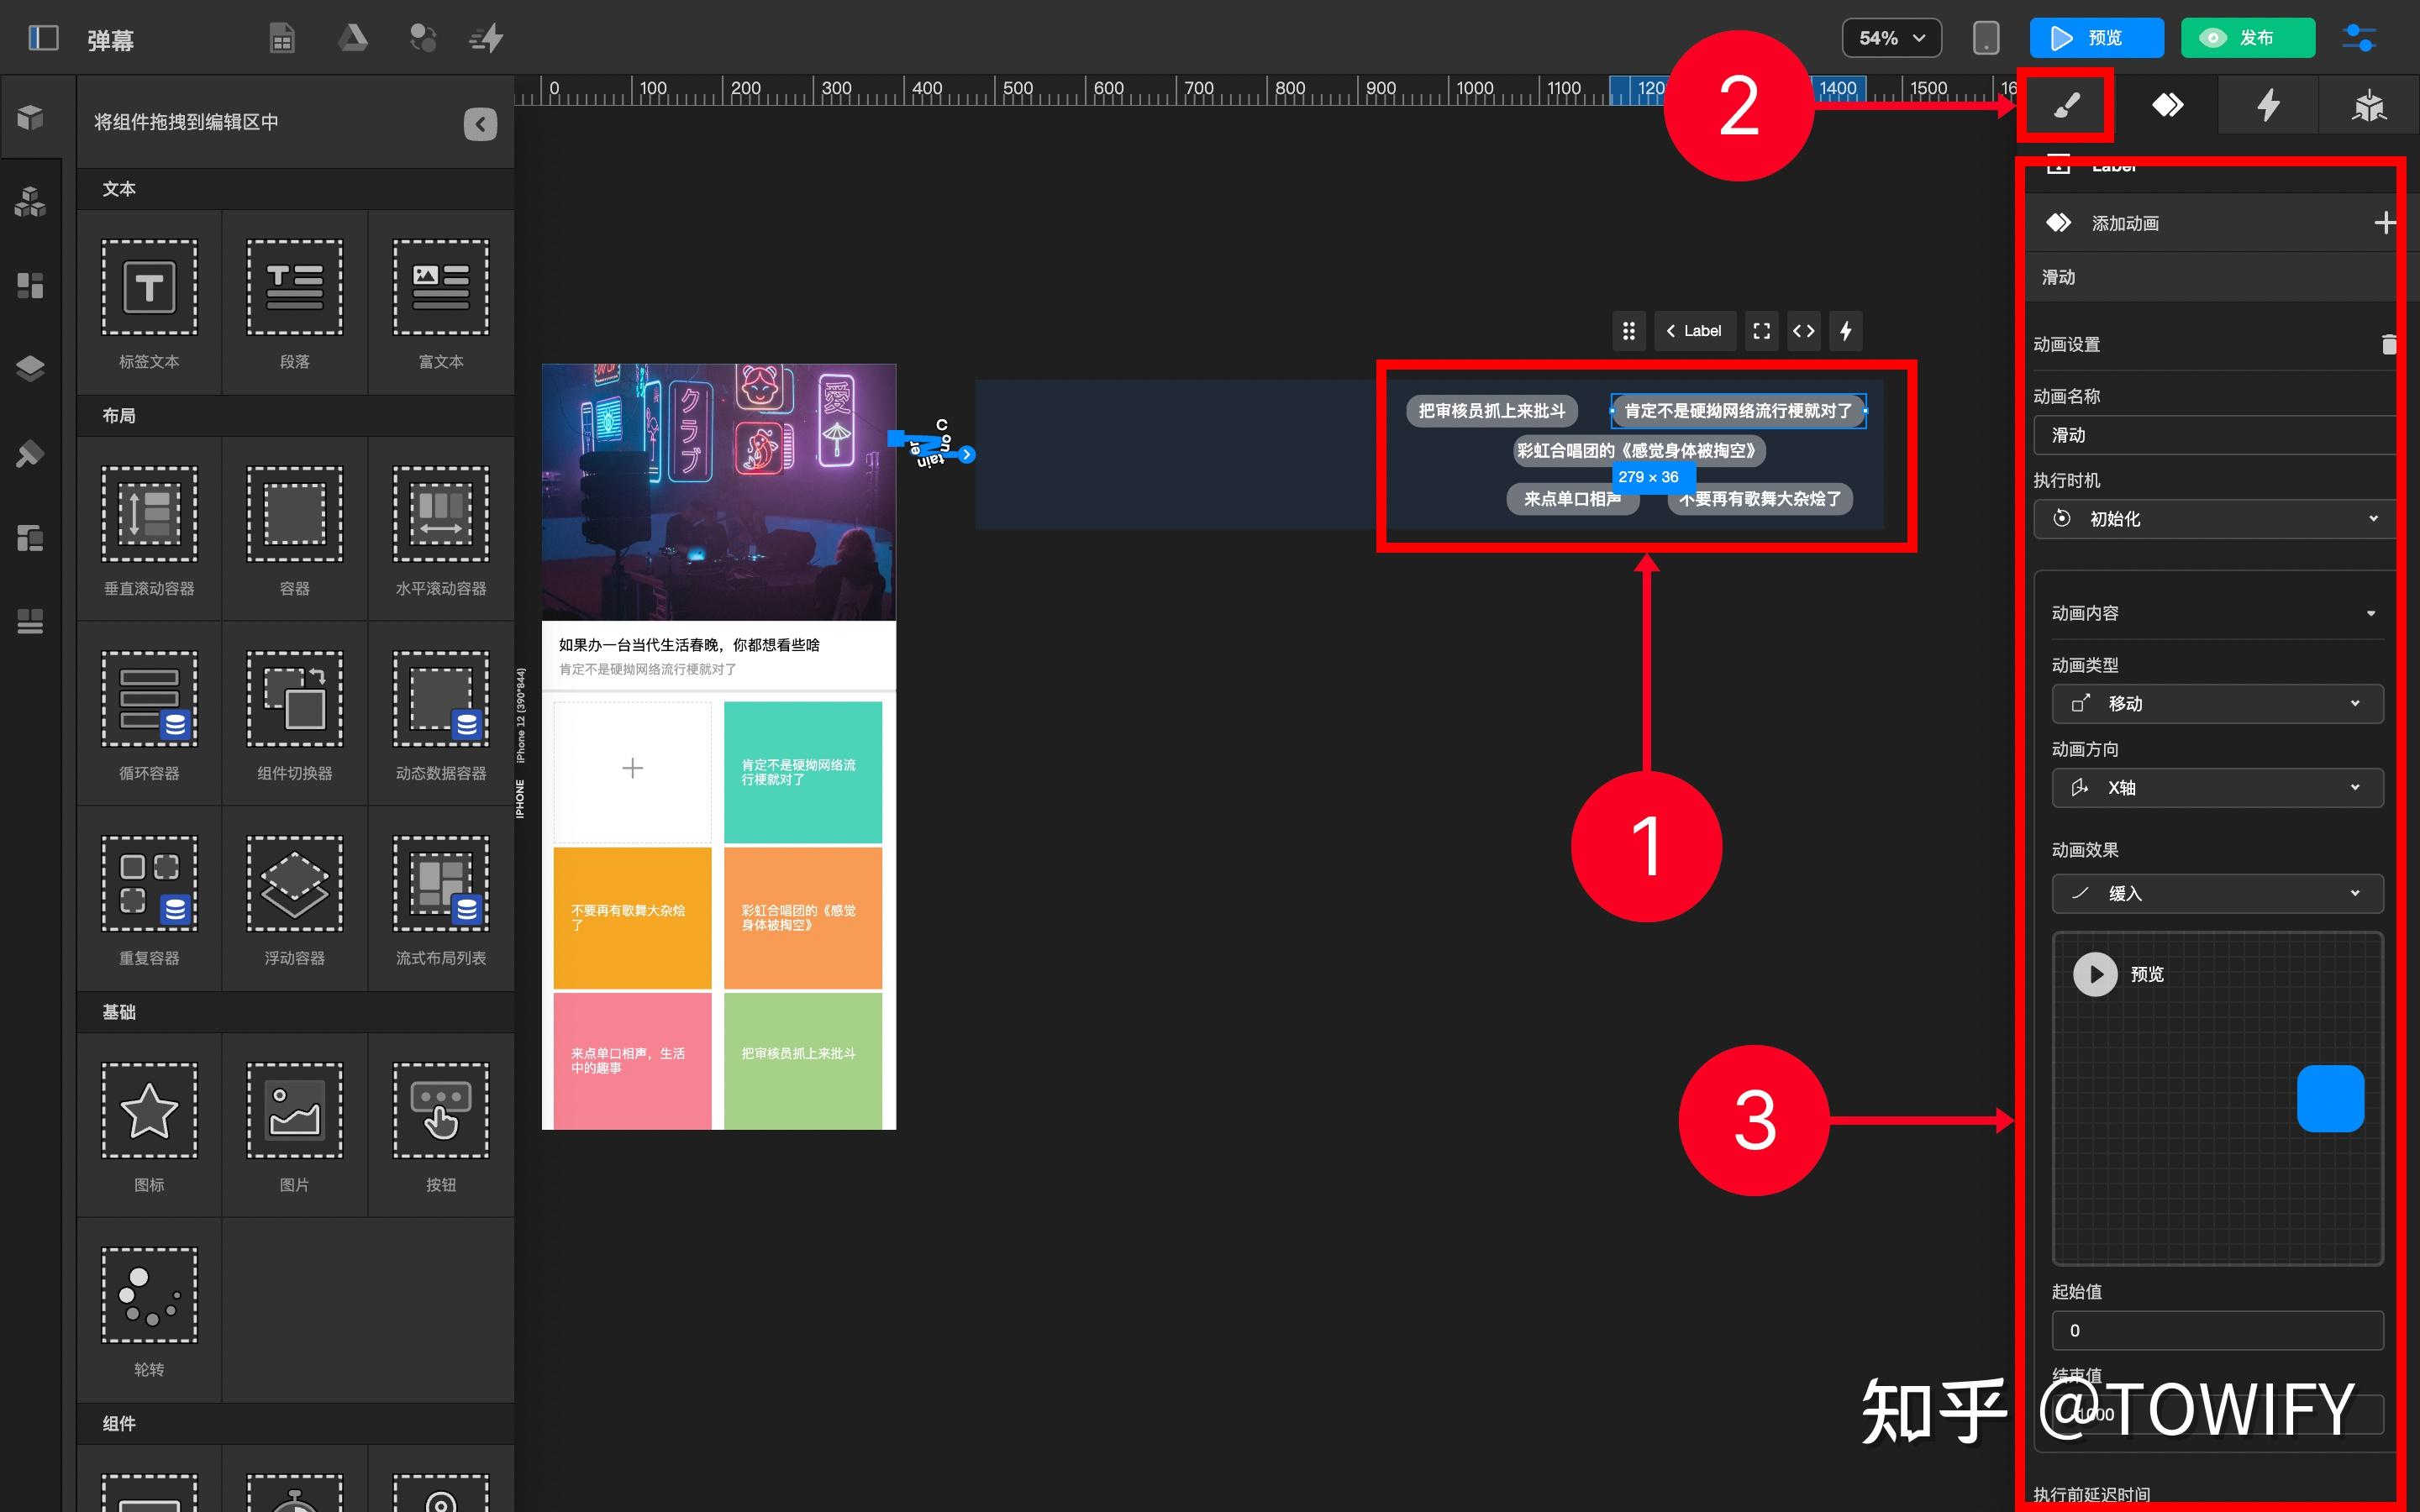Open the layout grid sidebar icon

pos(30,286)
